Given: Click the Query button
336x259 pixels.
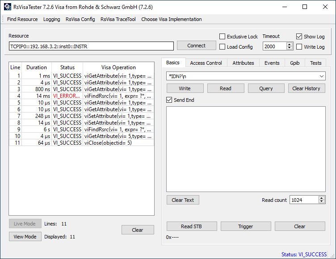Looking at the screenshot, I should click(x=266, y=88).
